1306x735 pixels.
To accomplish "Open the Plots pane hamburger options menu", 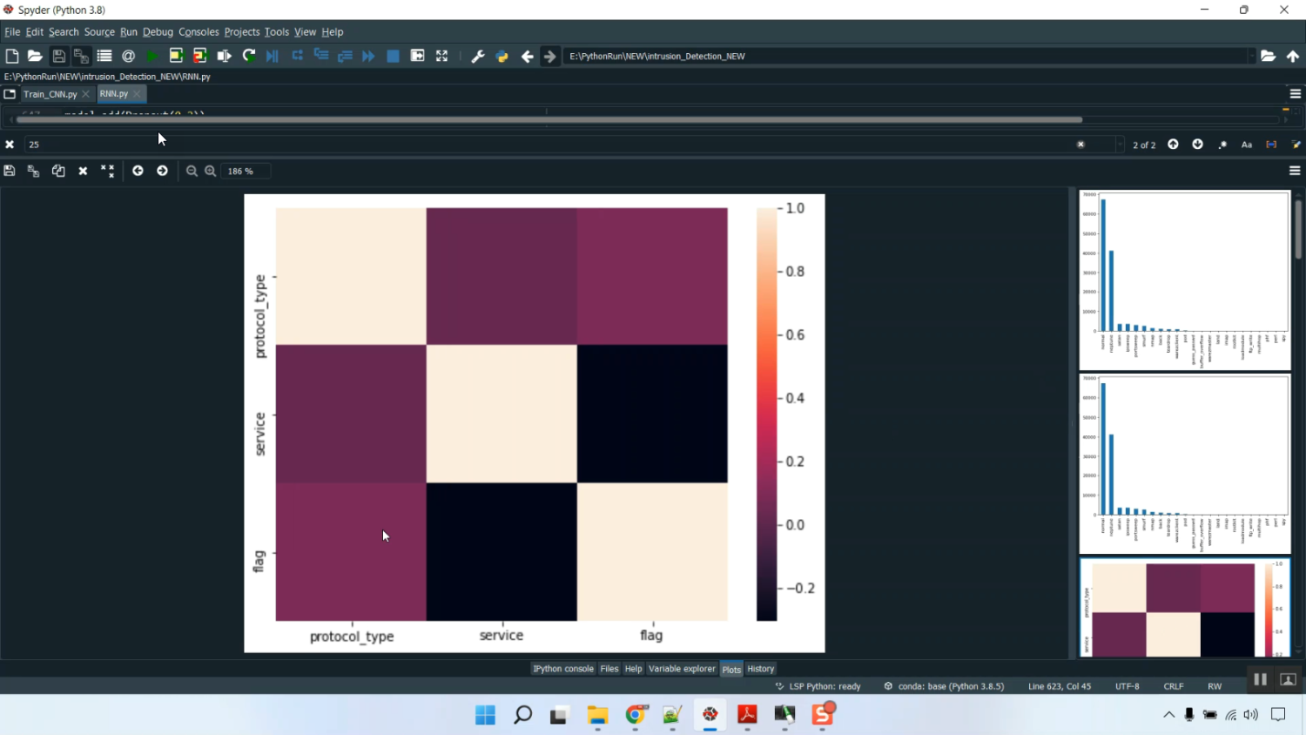I will (x=1295, y=172).
